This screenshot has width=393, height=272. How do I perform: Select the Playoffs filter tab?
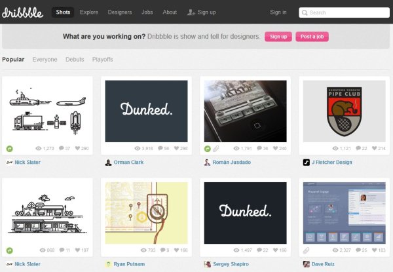[103, 60]
